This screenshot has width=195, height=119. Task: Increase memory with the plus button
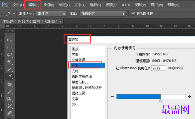(189, 97)
